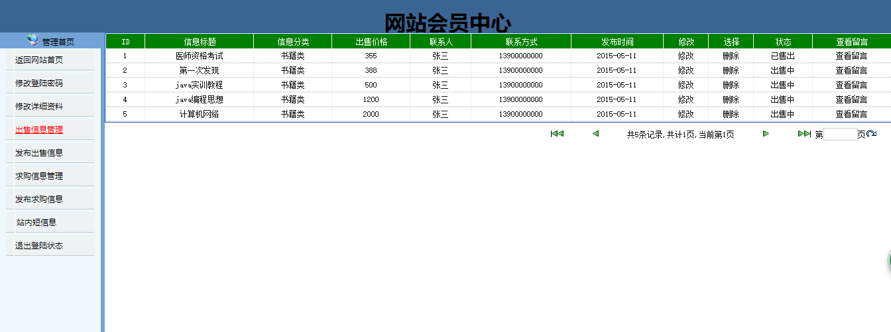891x332 pixels.
Task: Select 出售信息管理 in sidebar
Action: pos(39,130)
